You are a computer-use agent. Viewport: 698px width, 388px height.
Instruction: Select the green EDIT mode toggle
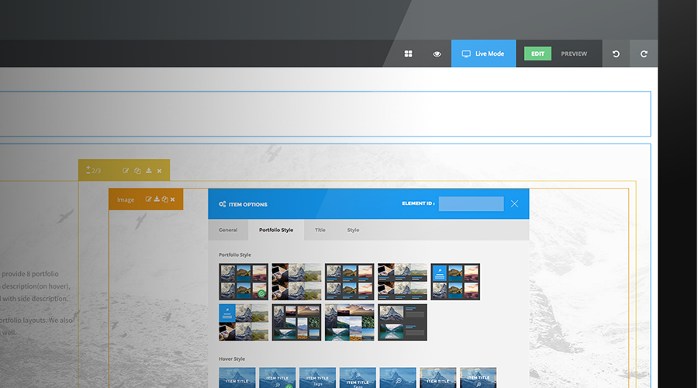coord(537,54)
